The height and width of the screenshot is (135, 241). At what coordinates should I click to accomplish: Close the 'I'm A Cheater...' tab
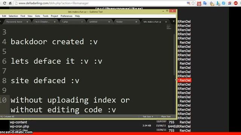(x=55, y=22)
